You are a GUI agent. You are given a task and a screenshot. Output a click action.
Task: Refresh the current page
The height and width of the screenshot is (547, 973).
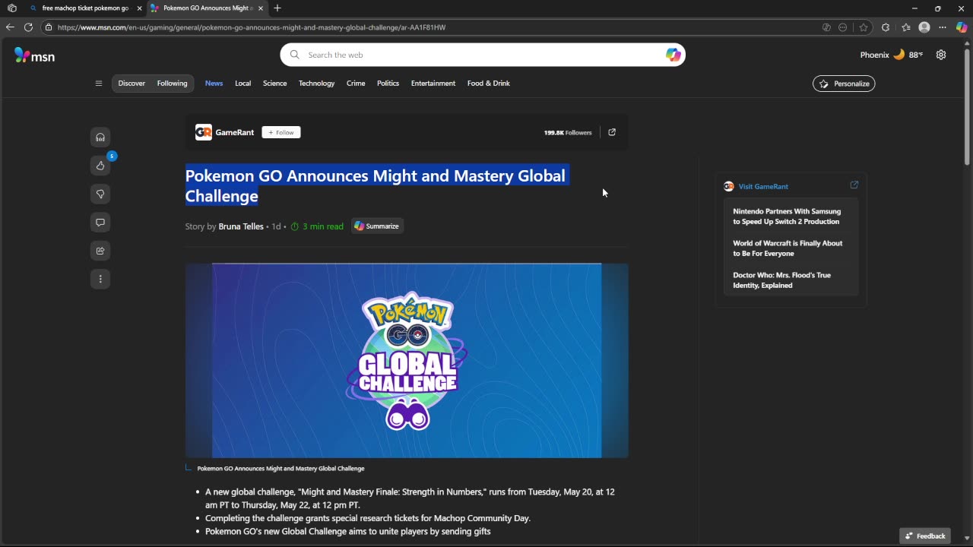28,27
